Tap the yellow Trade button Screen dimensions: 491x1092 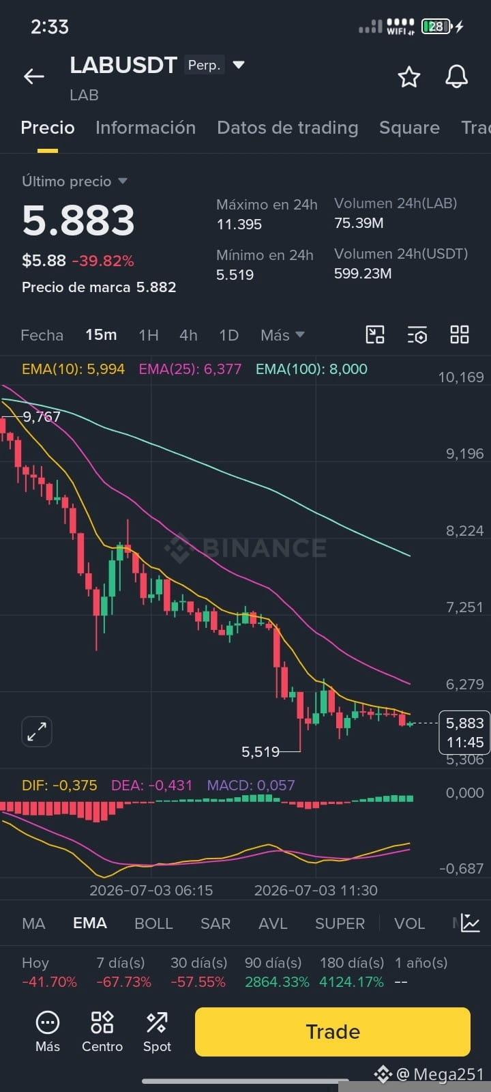333,1031
